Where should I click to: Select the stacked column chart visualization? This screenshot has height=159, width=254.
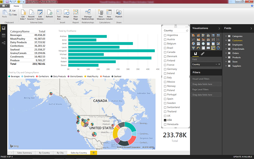click(198, 35)
